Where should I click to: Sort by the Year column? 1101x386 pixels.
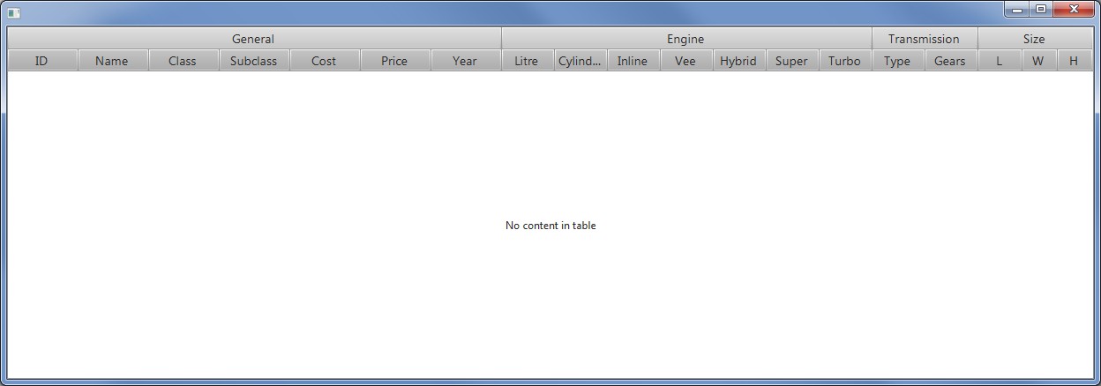tap(465, 61)
